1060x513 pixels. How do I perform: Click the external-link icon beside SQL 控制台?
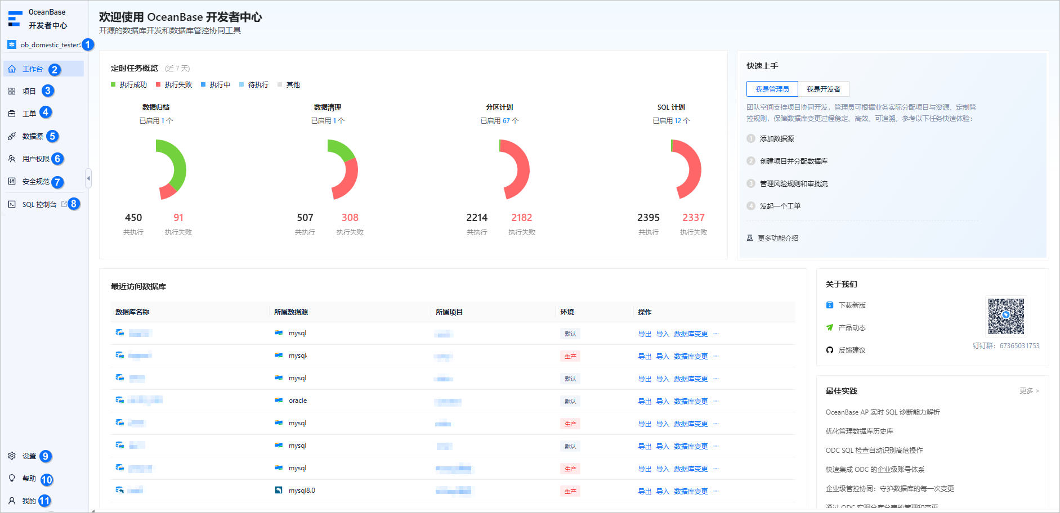[x=64, y=204]
